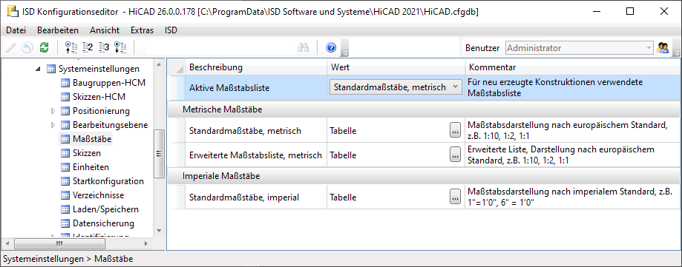Open the Erweiterte Maßstabsliste table editor button
The width and height of the screenshot is (682, 267).
coord(455,155)
